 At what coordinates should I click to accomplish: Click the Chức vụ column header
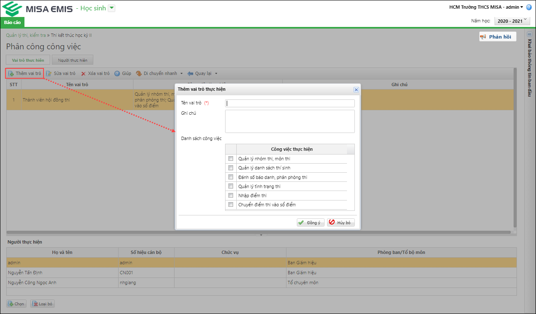230,252
